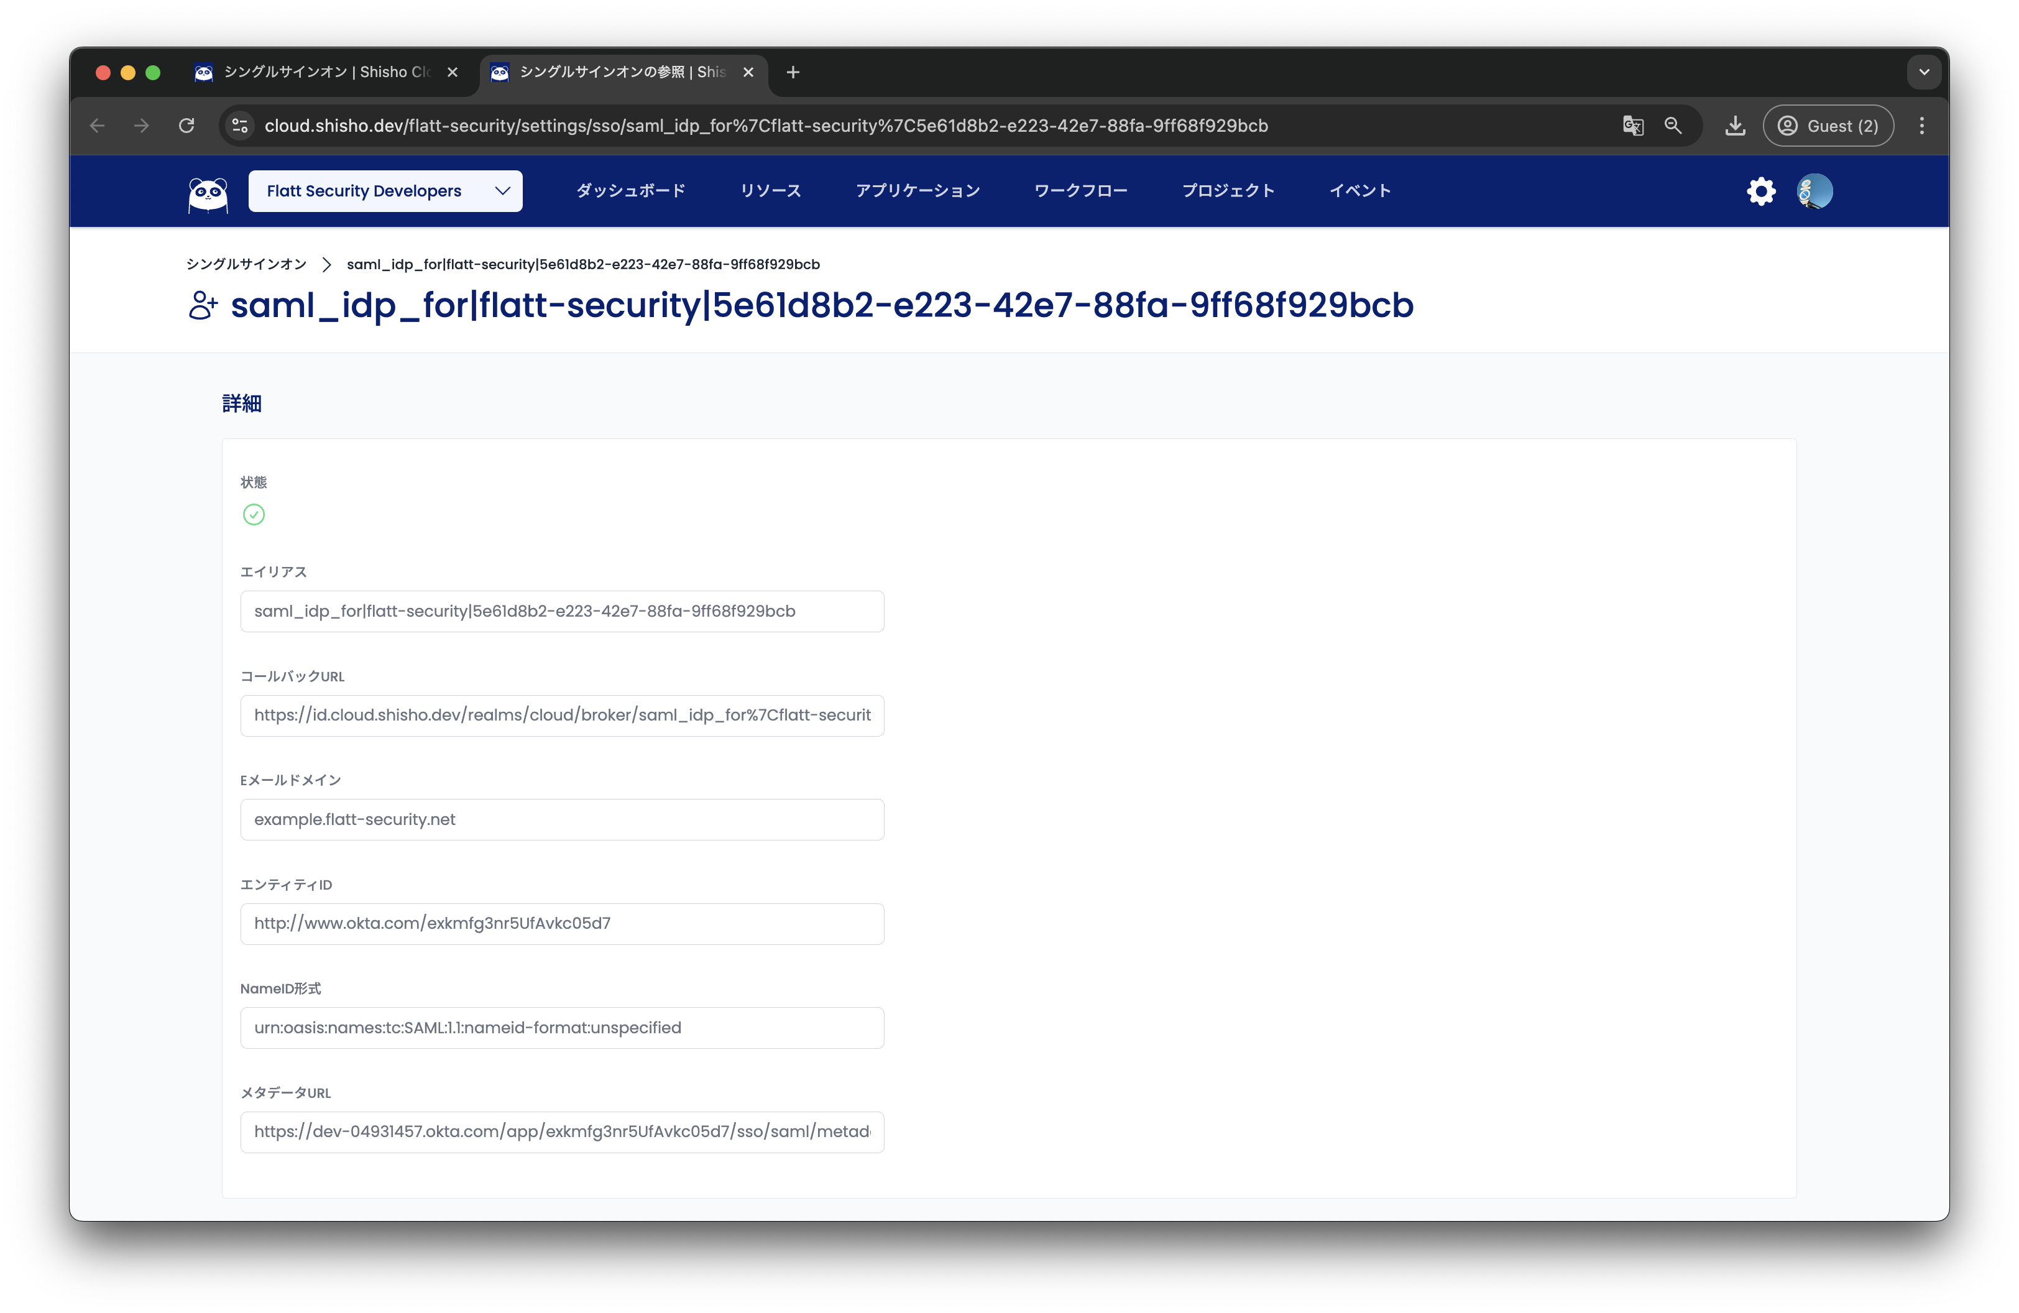Click the add-user icon beside page title

tap(202, 305)
